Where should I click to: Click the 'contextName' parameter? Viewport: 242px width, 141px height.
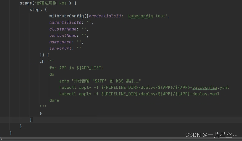coord(63,36)
